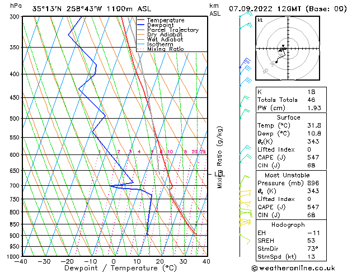Select the Dewpoint legend entry
Image resolution: width=352 pixels, height=272 pixels.
click(x=160, y=25)
